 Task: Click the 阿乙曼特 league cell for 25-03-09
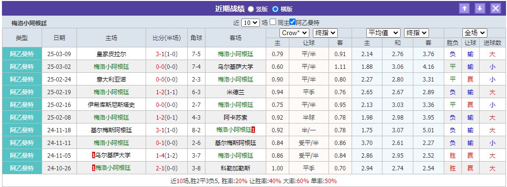click(22, 54)
